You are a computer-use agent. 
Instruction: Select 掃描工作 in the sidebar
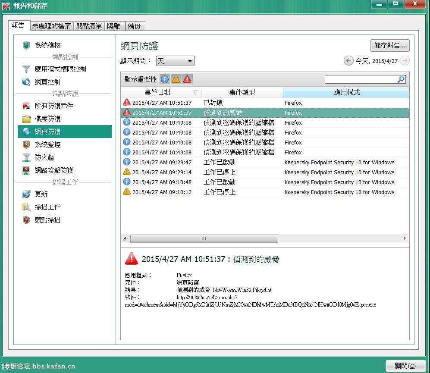coord(48,207)
